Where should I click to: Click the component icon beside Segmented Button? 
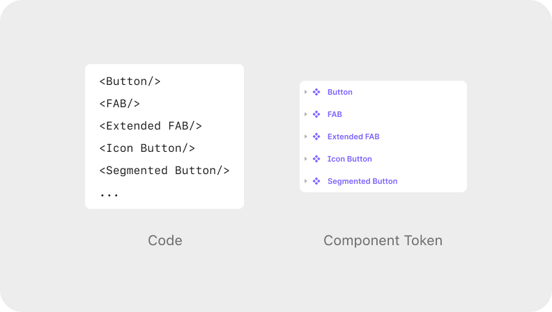click(316, 181)
